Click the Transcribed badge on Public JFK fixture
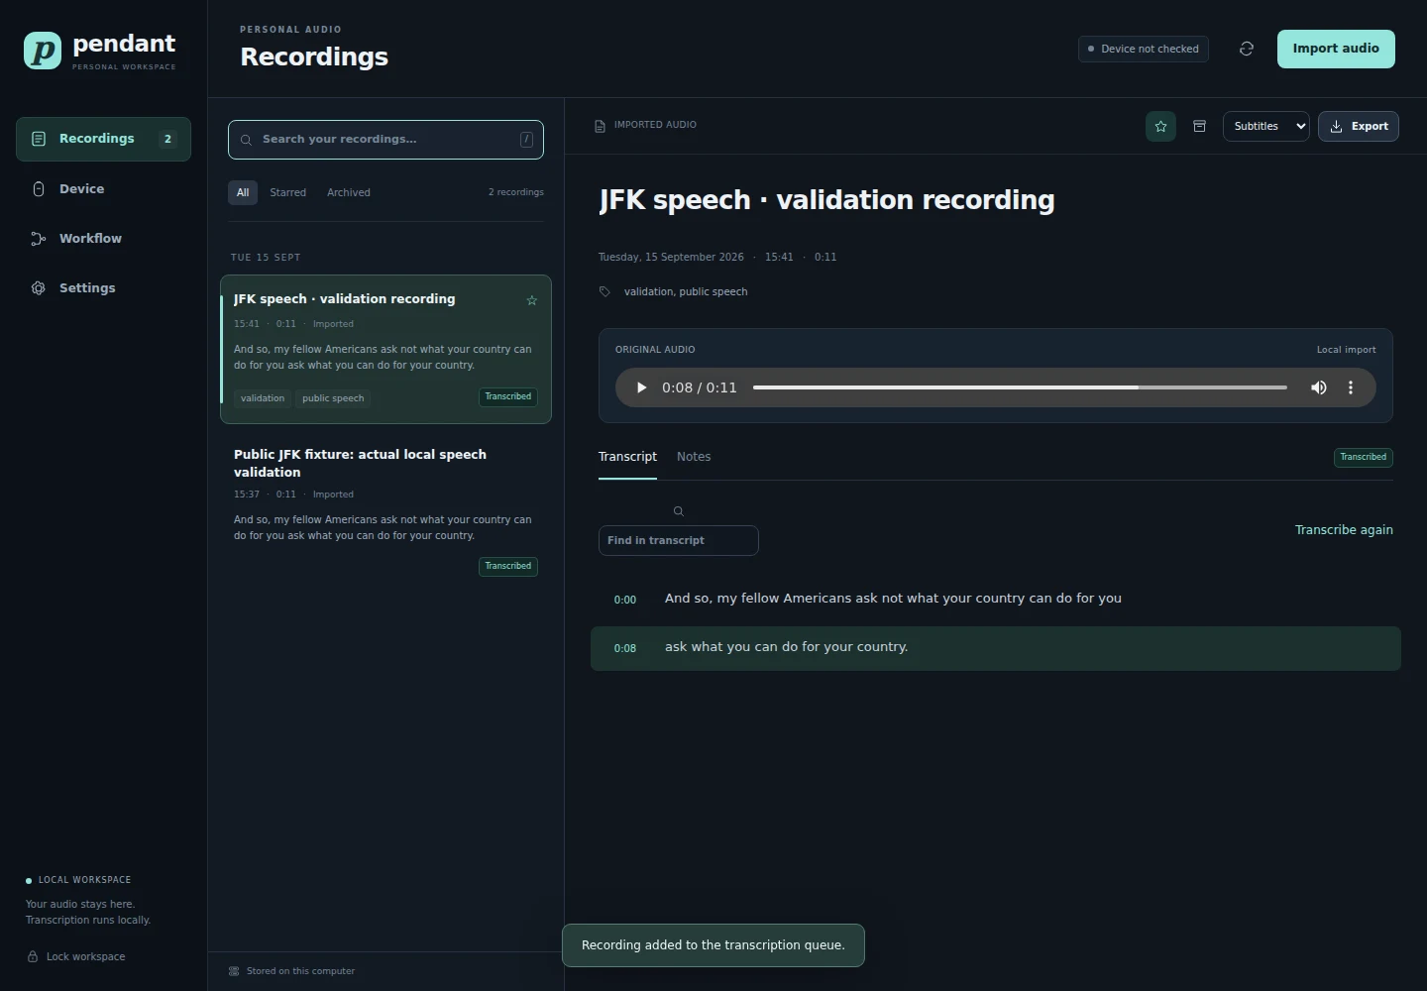This screenshot has height=991, width=1427. pos(508,567)
